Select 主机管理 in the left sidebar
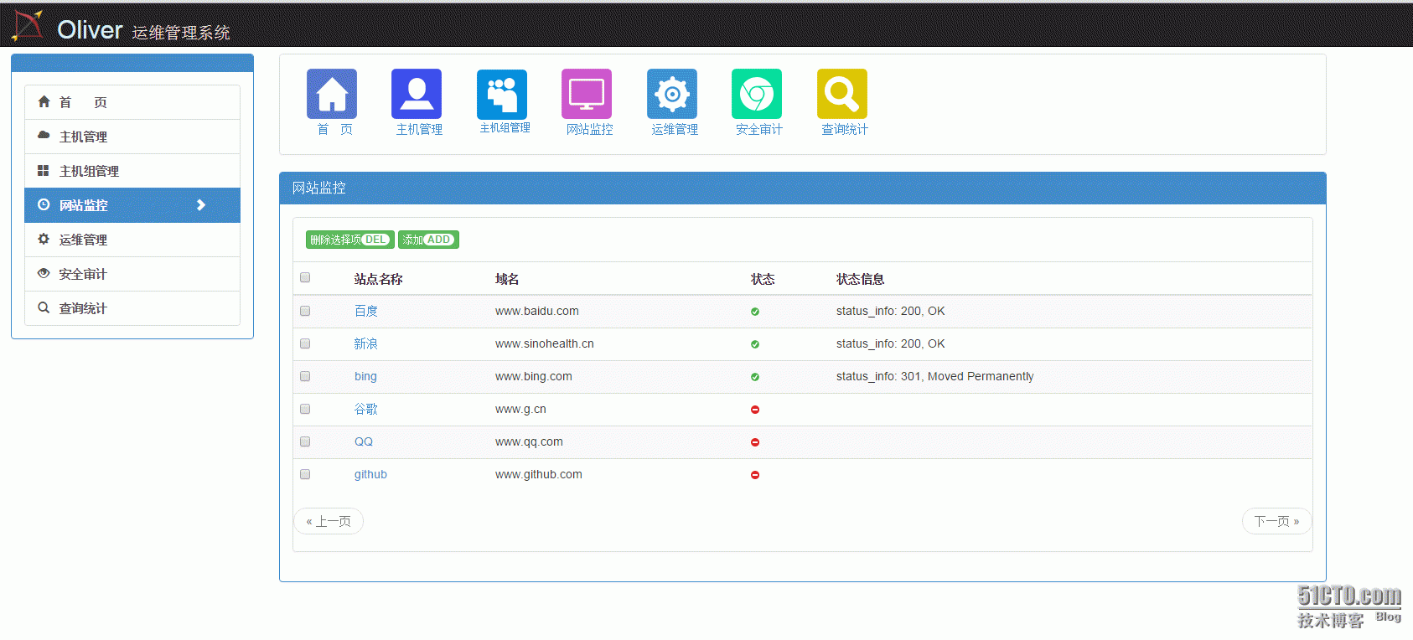Viewport: 1413px width, 640px height. pyautogui.click(x=132, y=137)
